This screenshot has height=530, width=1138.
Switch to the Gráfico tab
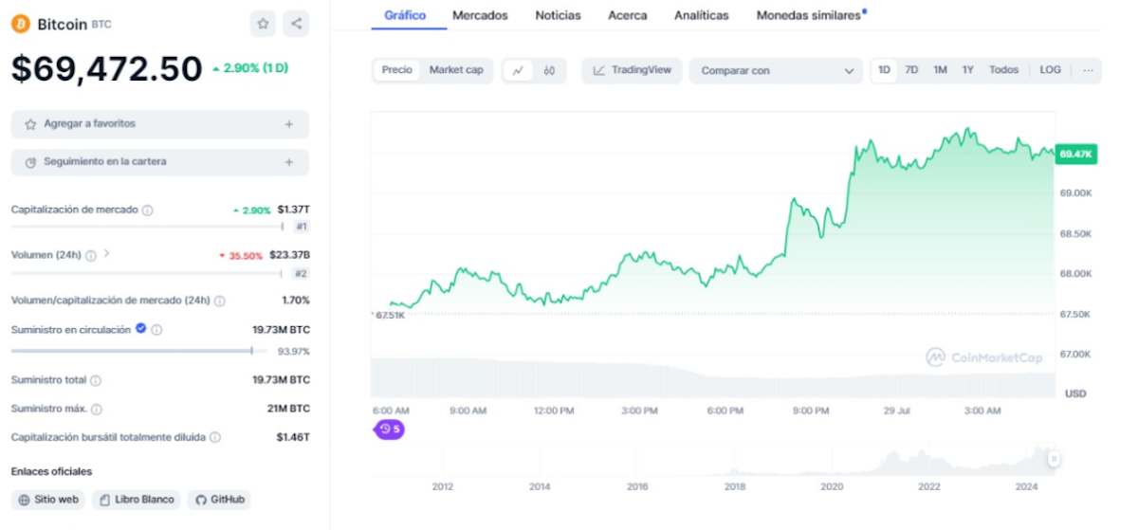(x=405, y=15)
